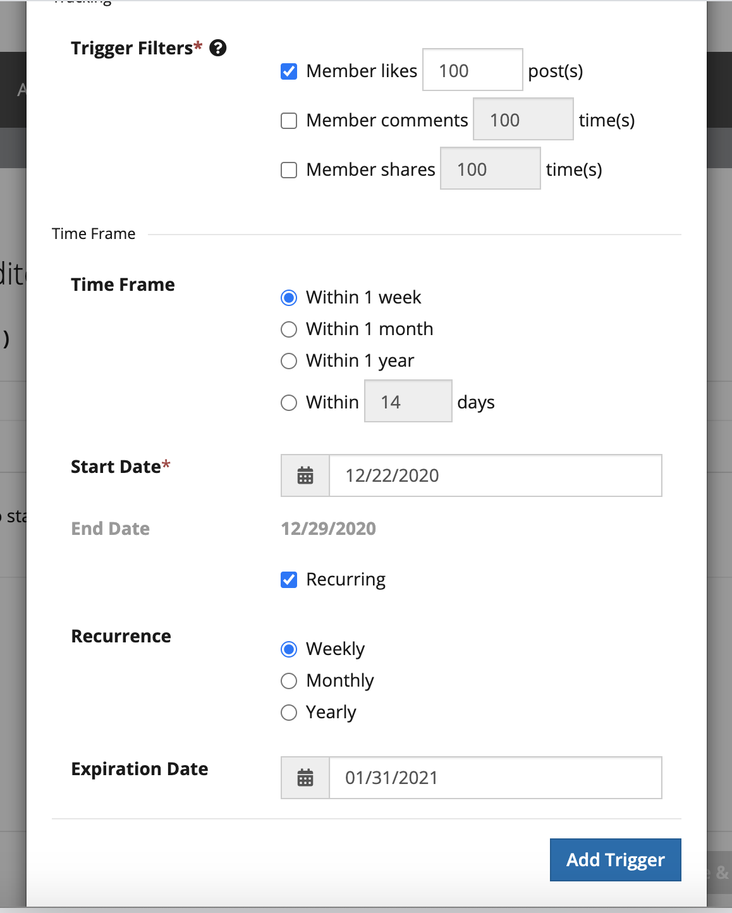Click the End Date value 12/29/2020
Image resolution: width=732 pixels, height=913 pixels.
click(x=329, y=529)
